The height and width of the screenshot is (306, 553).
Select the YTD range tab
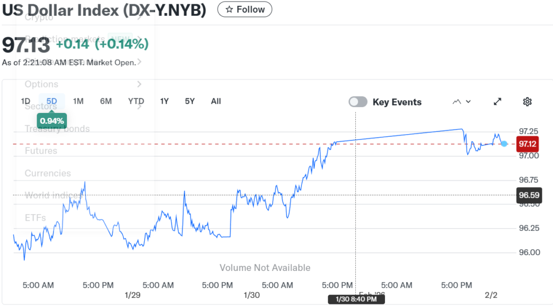[x=136, y=101]
